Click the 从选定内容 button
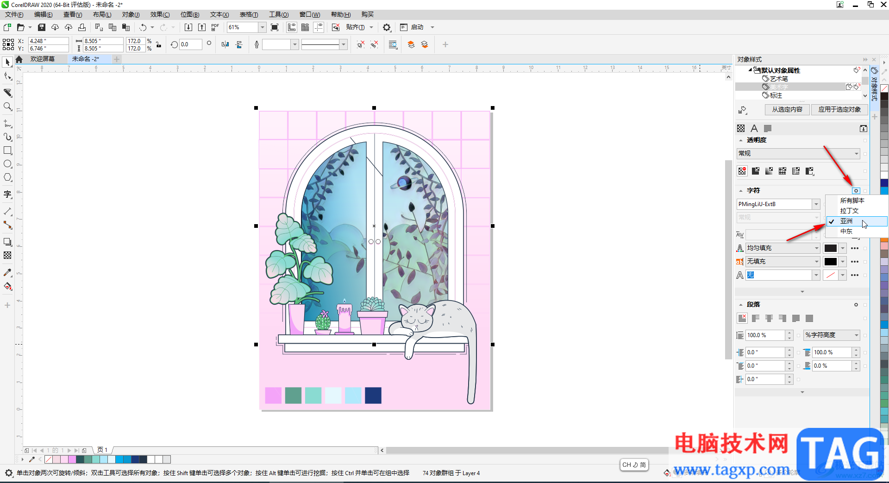The height and width of the screenshot is (483, 889). [787, 110]
